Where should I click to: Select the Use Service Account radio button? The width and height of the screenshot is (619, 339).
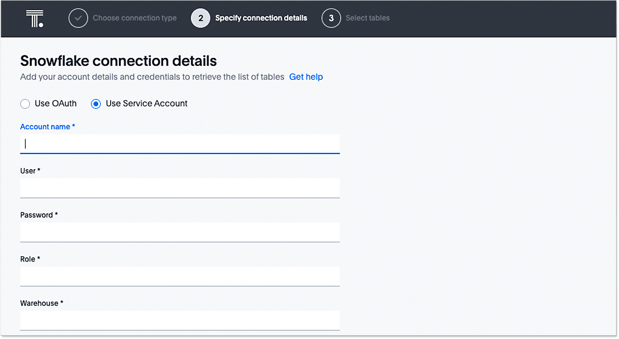coord(96,104)
